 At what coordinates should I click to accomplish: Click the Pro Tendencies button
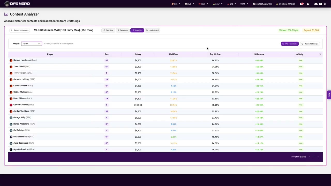coord(290,44)
